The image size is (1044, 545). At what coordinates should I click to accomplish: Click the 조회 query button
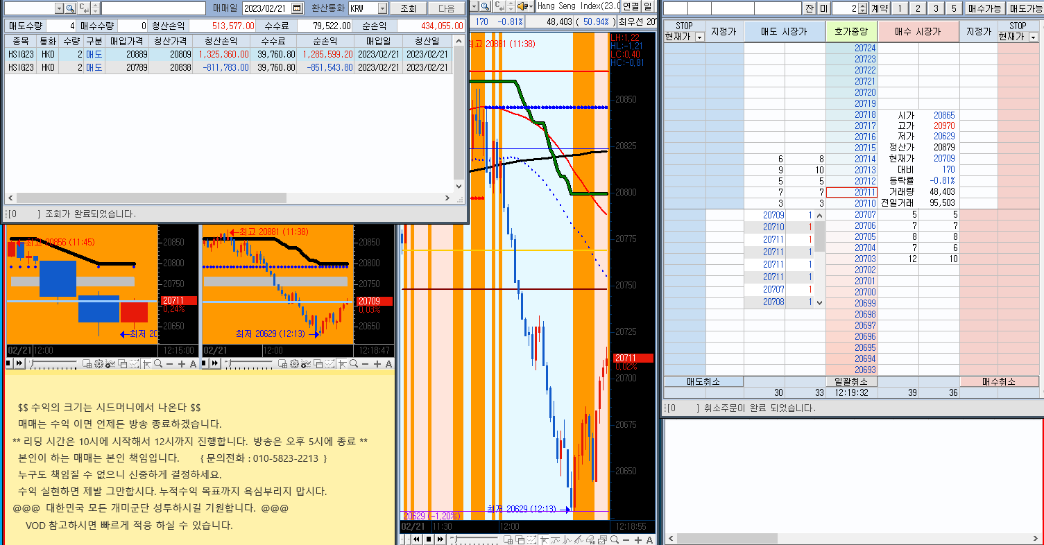click(409, 8)
